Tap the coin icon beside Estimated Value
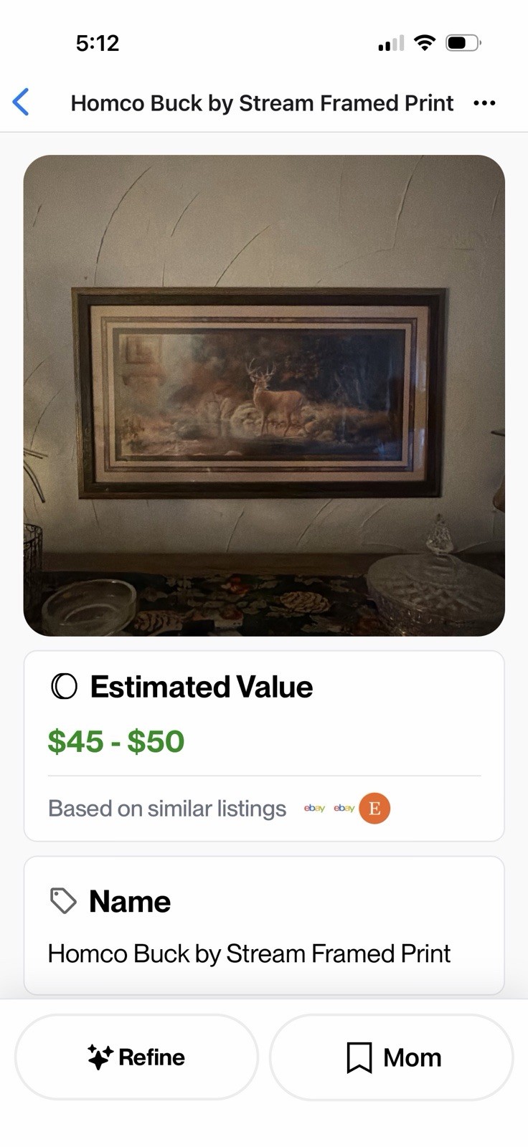 (x=64, y=687)
